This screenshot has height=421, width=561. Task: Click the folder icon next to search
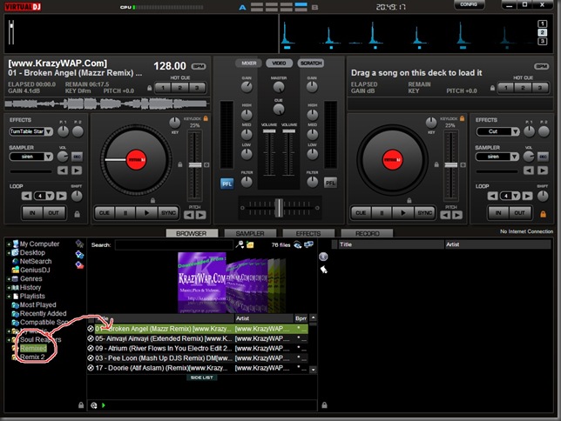[250, 244]
